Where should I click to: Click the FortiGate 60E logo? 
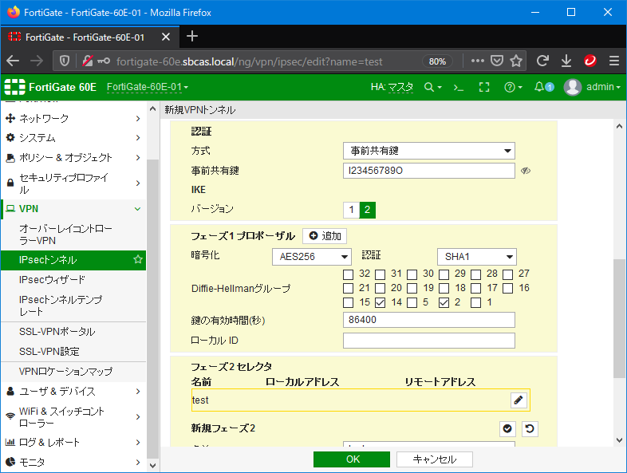coord(50,87)
